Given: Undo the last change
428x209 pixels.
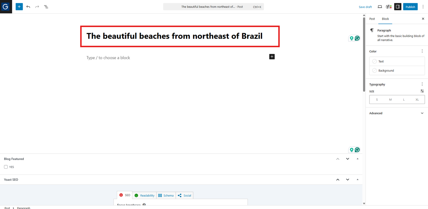Looking at the screenshot, I should click(28, 7).
